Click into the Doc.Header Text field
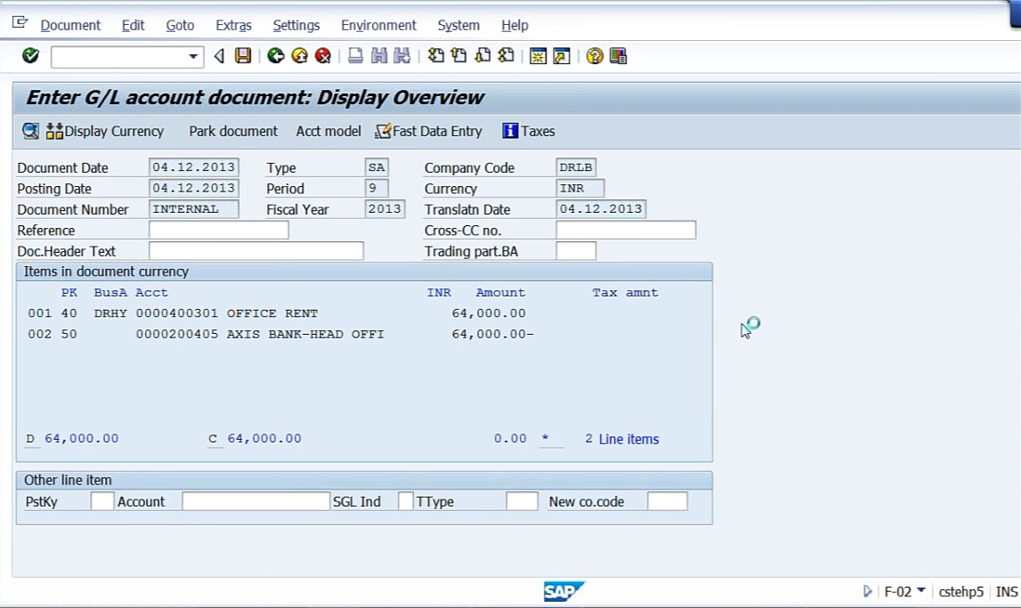 (255, 251)
